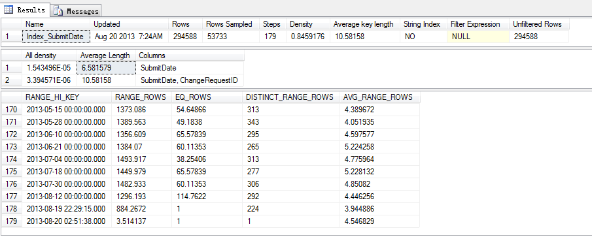
Task: Click the DISTINCT_RANGE_ROWS column header
Action: click(291, 97)
